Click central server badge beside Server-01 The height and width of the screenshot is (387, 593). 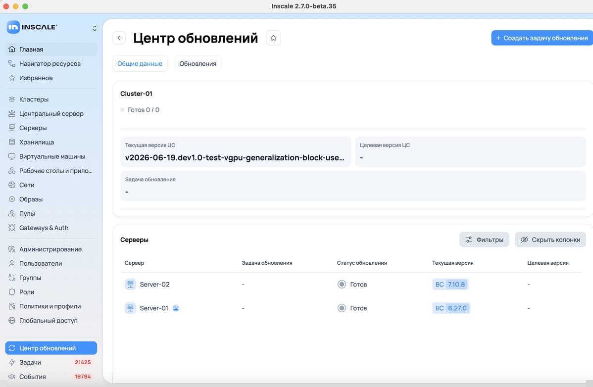176,308
